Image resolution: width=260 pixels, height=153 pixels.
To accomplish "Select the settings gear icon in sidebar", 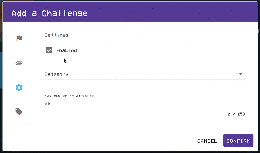I will pyautogui.click(x=19, y=87).
